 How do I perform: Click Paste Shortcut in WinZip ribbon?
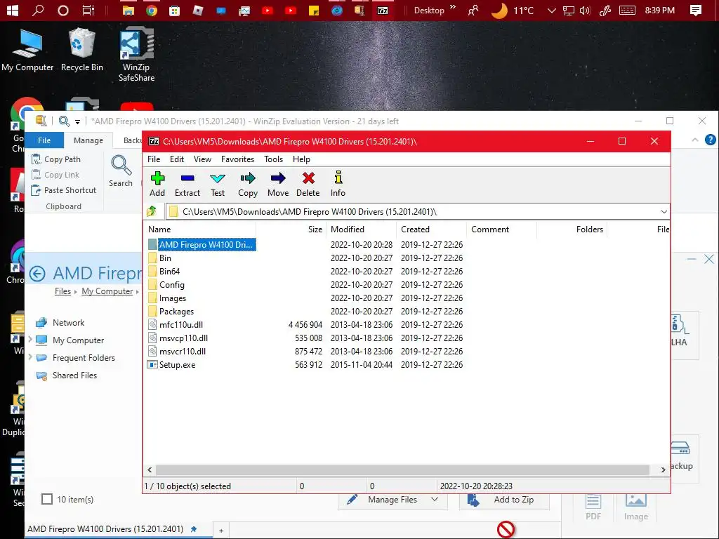click(64, 190)
